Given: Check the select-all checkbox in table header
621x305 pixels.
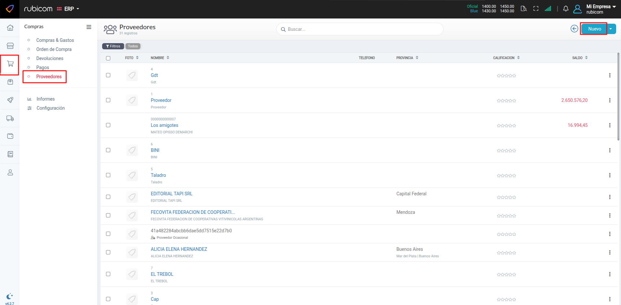Looking at the screenshot, I should (x=108, y=58).
